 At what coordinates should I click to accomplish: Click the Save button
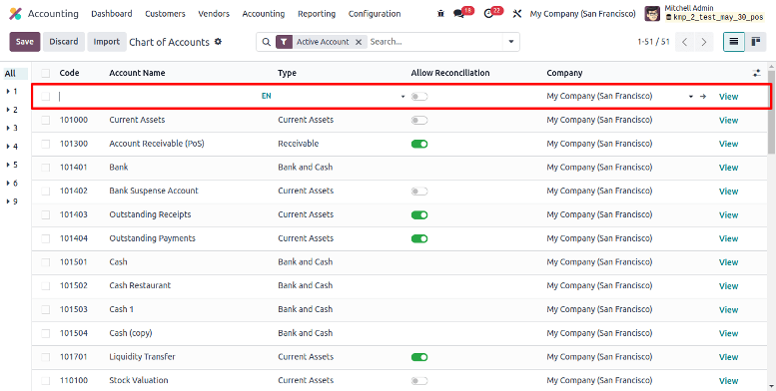click(25, 42)
